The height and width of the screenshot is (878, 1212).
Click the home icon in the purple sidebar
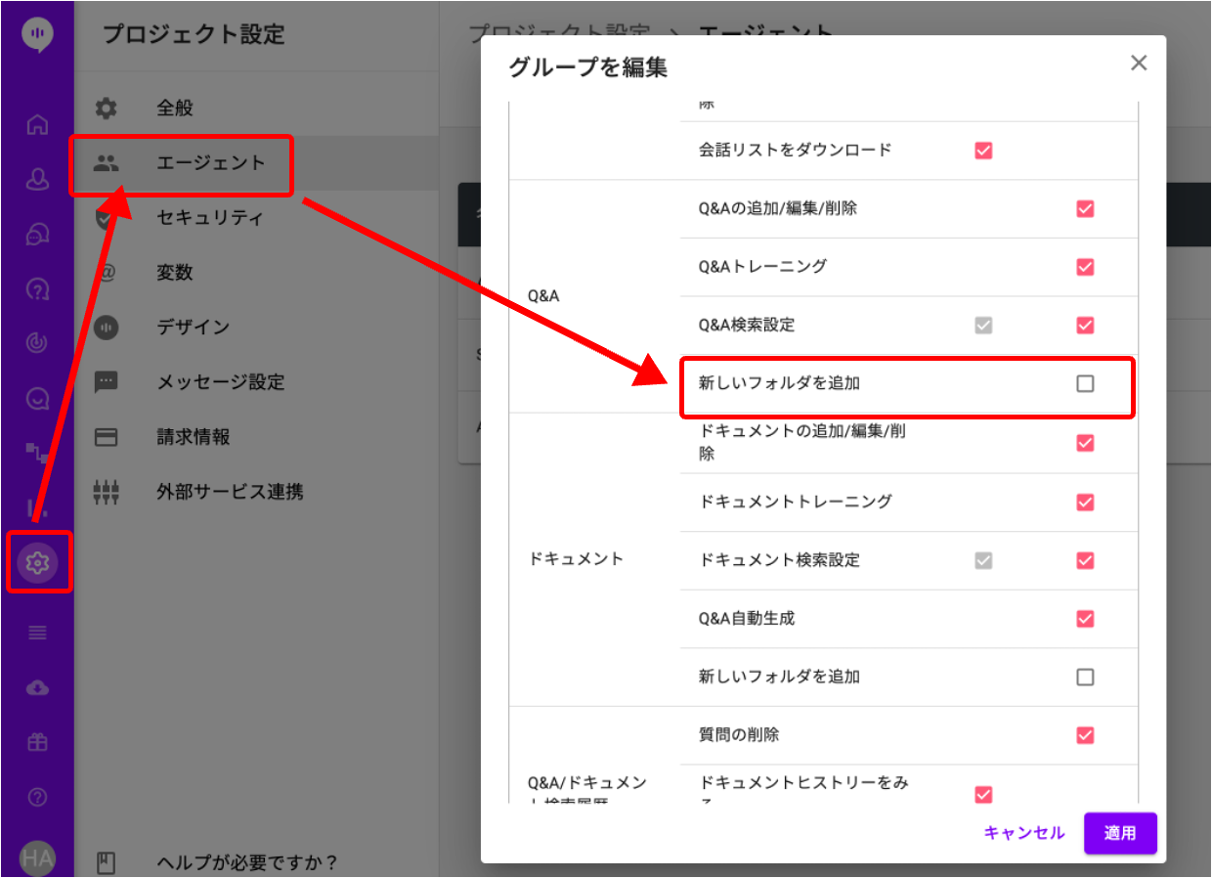coord(37,125)
